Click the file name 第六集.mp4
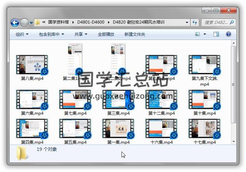 (x=32, y=113)
